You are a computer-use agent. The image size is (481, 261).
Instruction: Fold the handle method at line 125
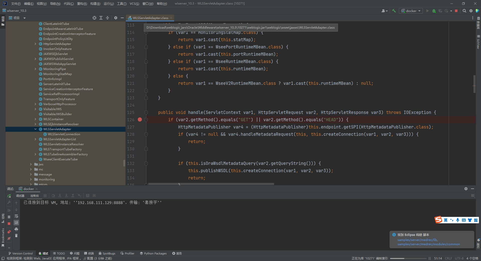click(146, 112)
